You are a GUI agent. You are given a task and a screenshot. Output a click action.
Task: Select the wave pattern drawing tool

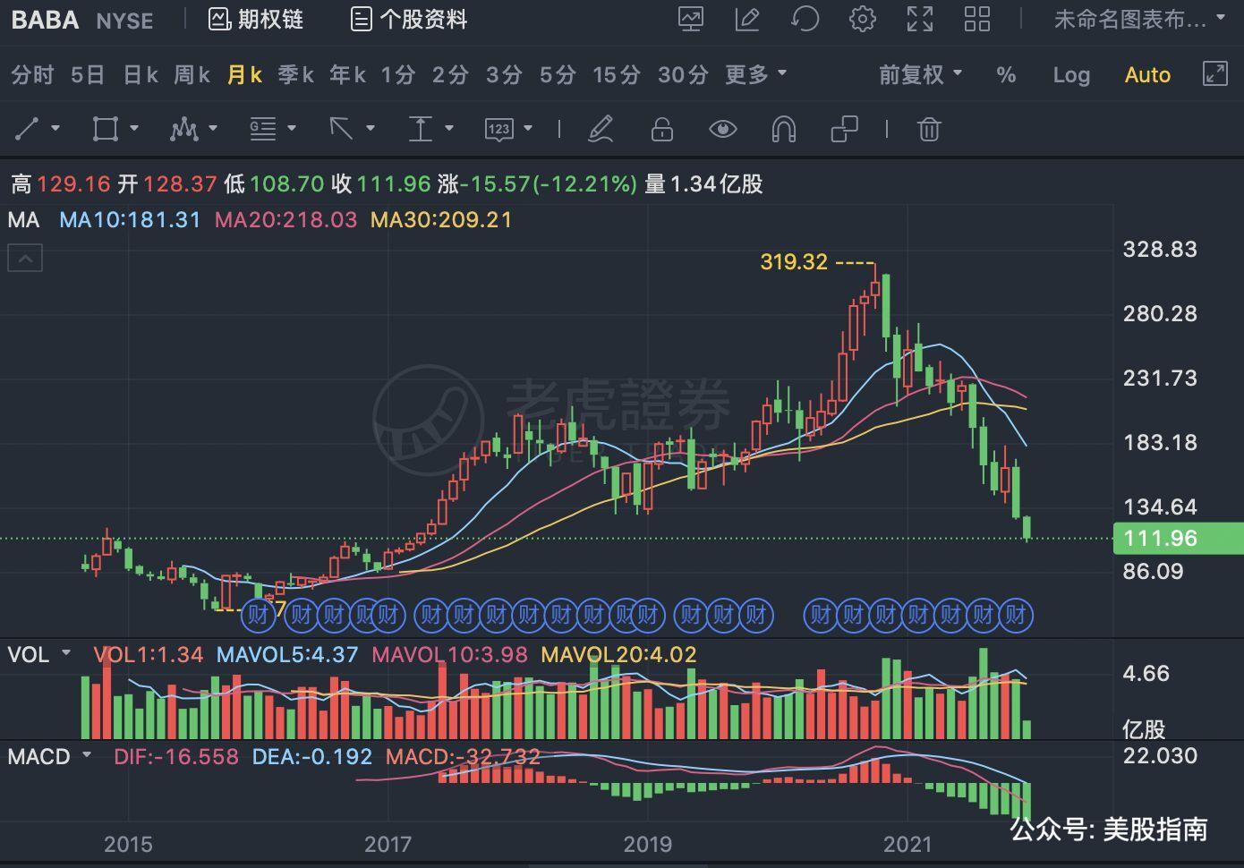(183, 130)
